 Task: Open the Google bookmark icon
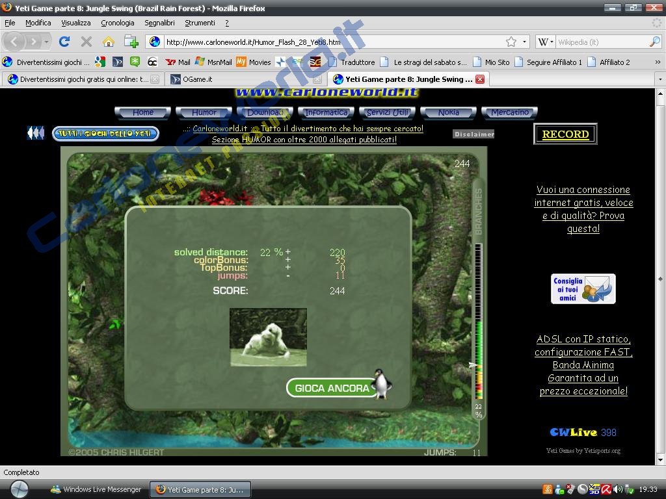(100, 62)
